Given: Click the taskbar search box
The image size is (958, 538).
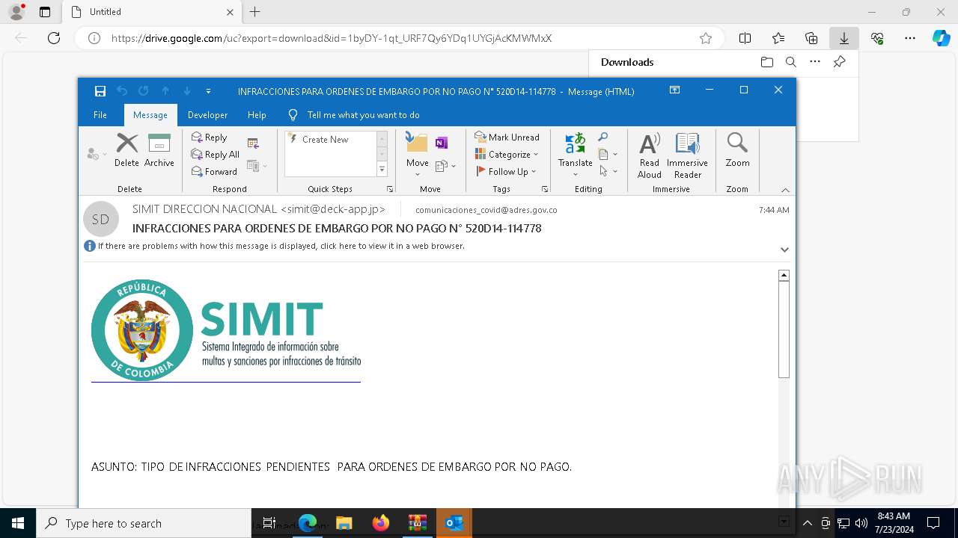Looking at the screenshot, I should (x=144, y=523).
